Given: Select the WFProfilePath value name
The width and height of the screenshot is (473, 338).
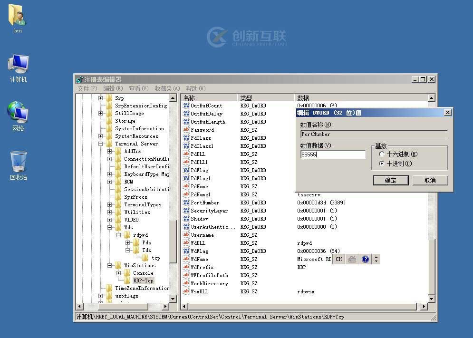Looking at the screenshot, I should (209, 275).
